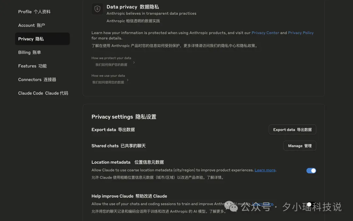The image size is (353, 221).
Task: Toggle the Location metadata switch
Action: click(x=311, y=171)
